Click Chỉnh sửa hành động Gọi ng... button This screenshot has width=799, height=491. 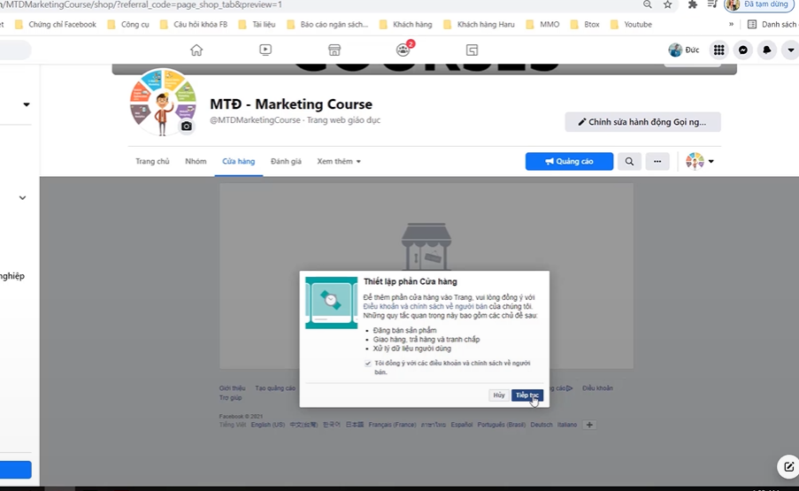click(x=642, y=122)
